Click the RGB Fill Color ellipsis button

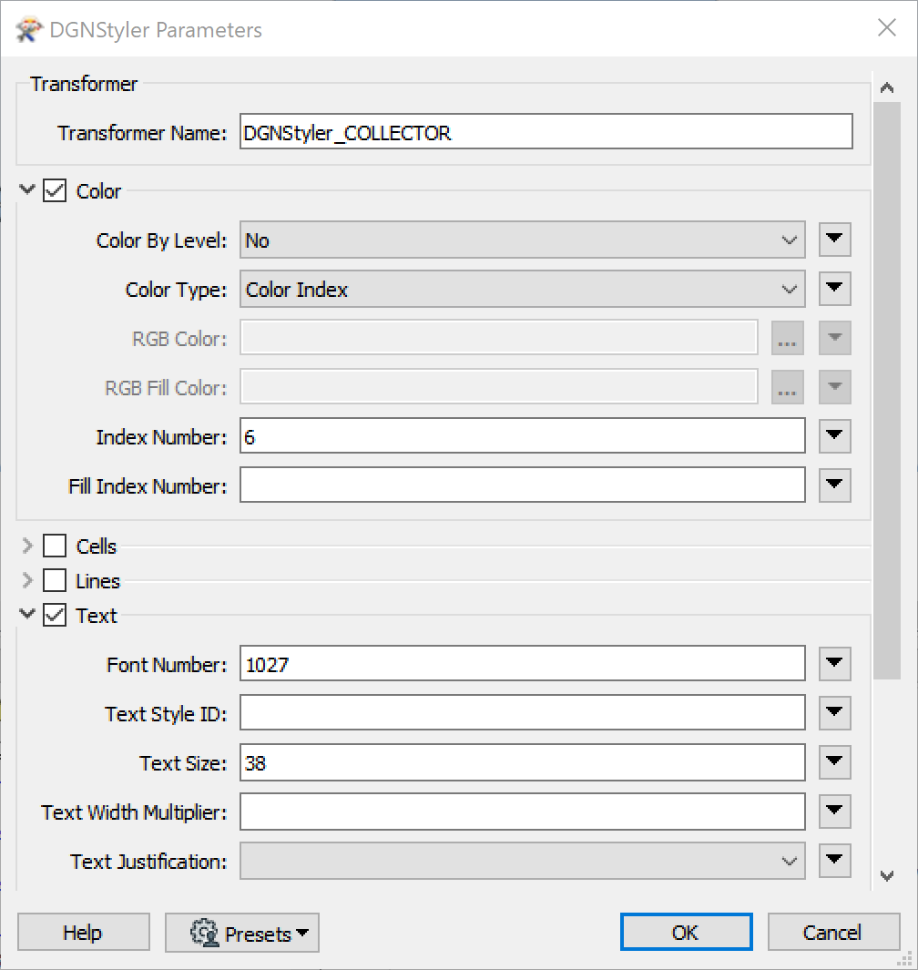coord(787,387)
